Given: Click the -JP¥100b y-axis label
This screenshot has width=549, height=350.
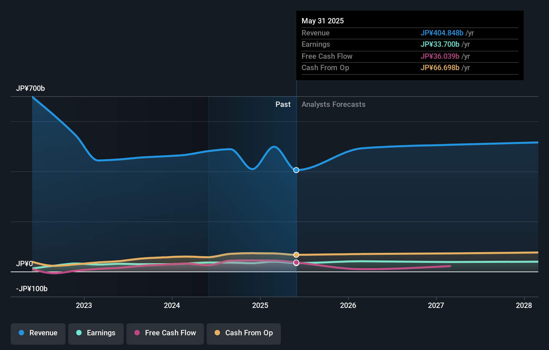Looking at the screenshot, I should pos(32,289).
